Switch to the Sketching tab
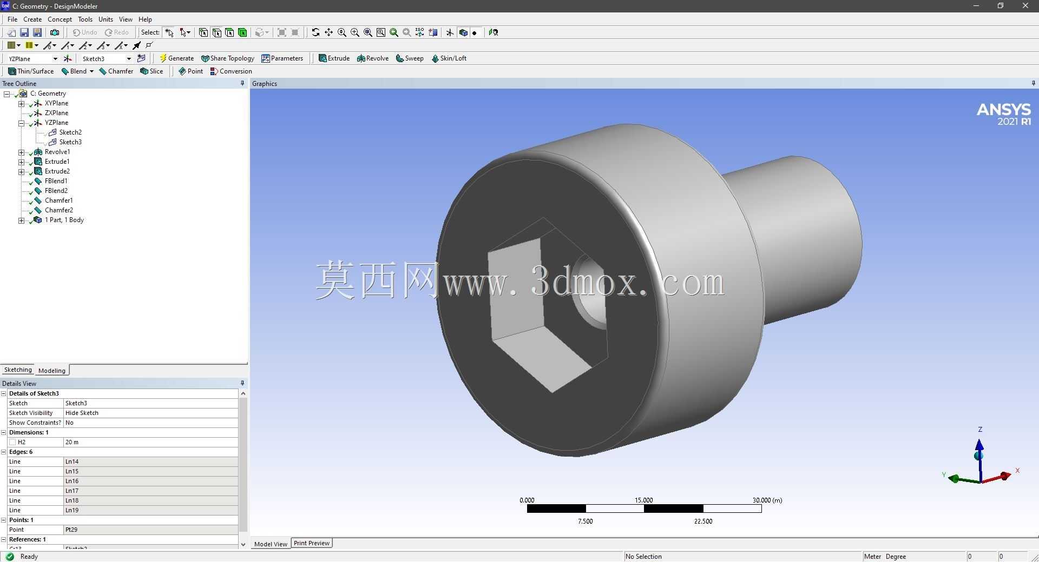The image size is (1039, 562). point(18,370)
